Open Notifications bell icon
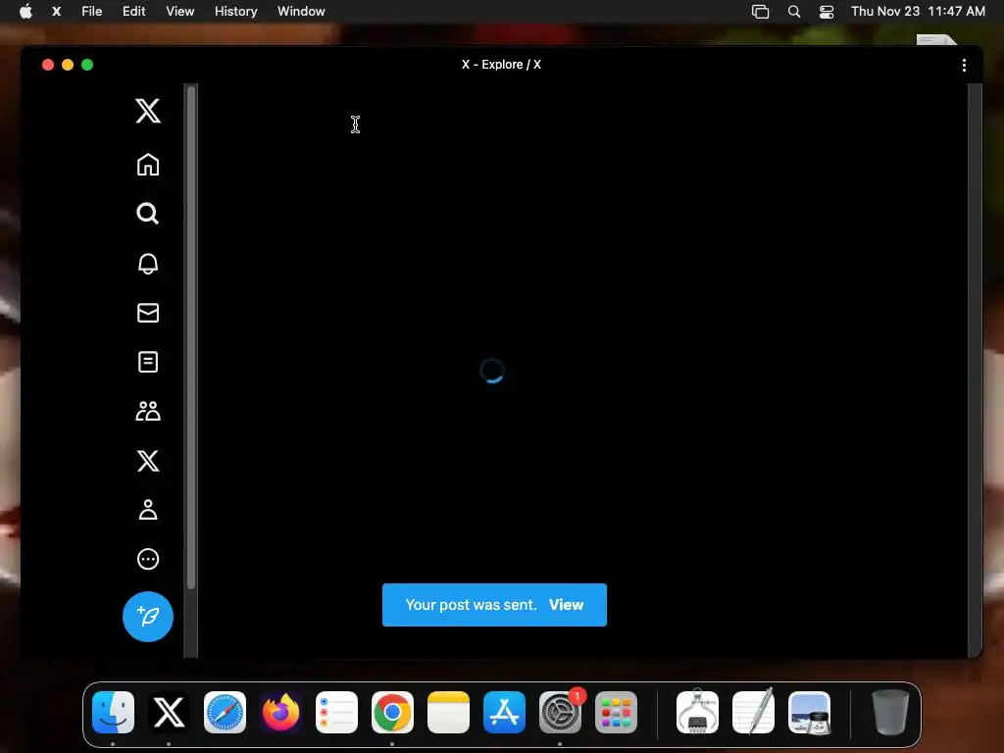 point(148,263)
